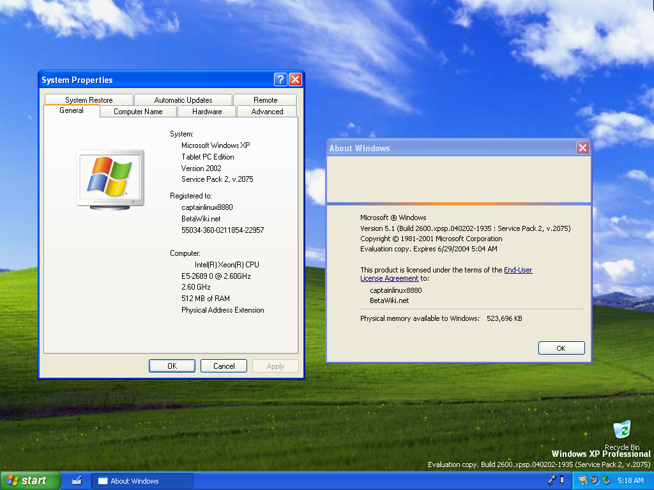Click the Safely Remove Hardware tray icon

tap(605, 480)
